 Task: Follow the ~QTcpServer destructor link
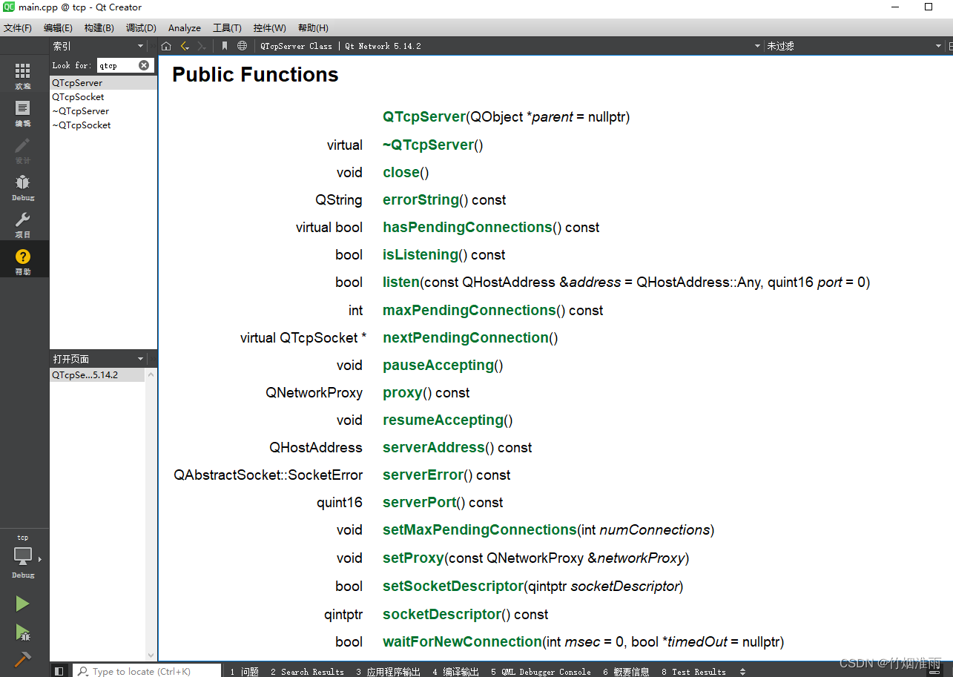coord(428,145)
